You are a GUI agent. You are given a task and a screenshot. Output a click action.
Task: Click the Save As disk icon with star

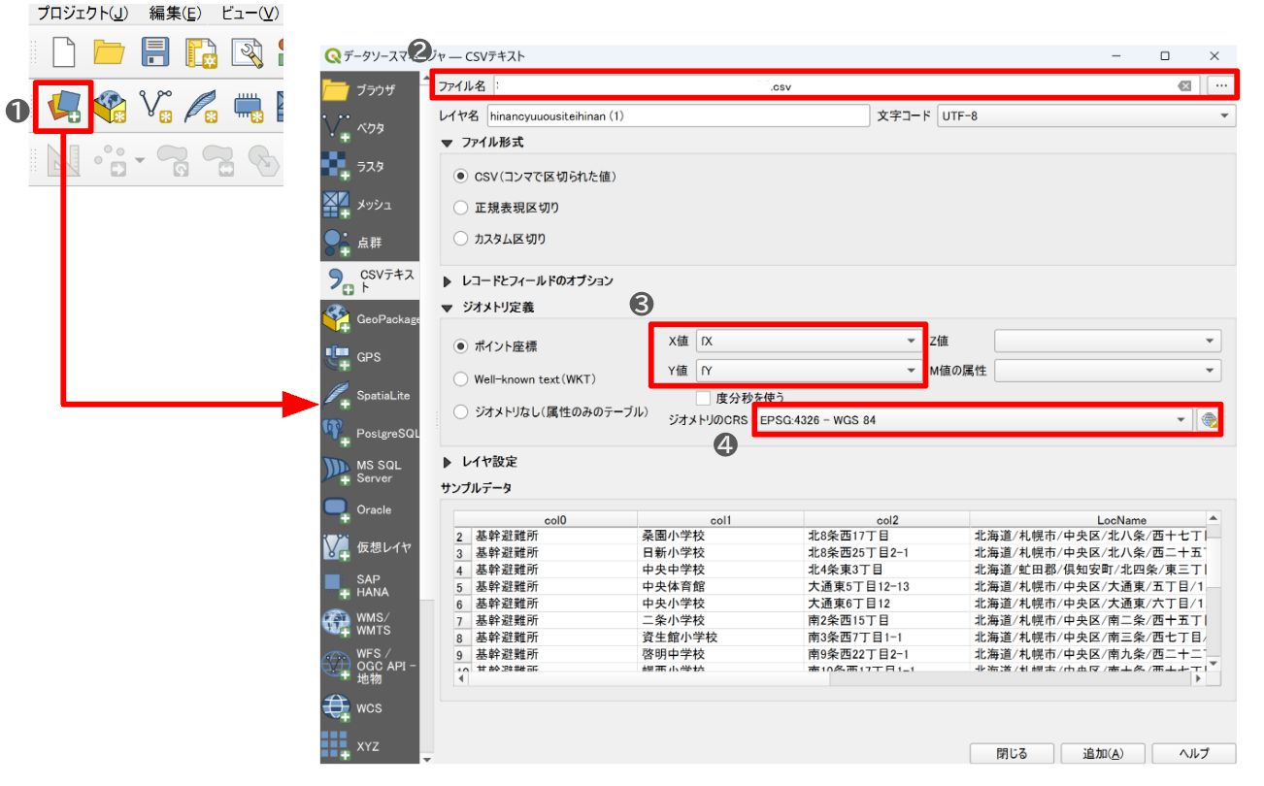click(x=202, y=55)
